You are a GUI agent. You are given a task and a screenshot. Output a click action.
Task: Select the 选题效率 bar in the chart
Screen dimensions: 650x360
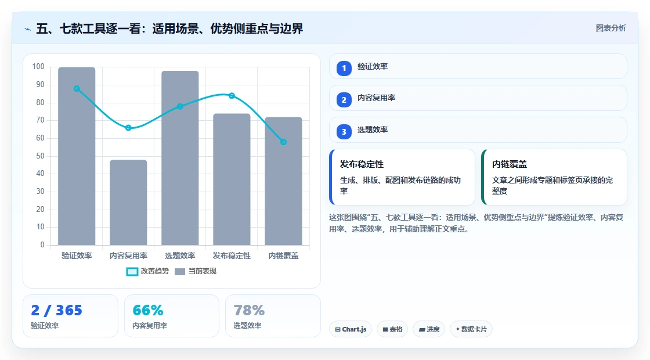click(x=180, y=158)
